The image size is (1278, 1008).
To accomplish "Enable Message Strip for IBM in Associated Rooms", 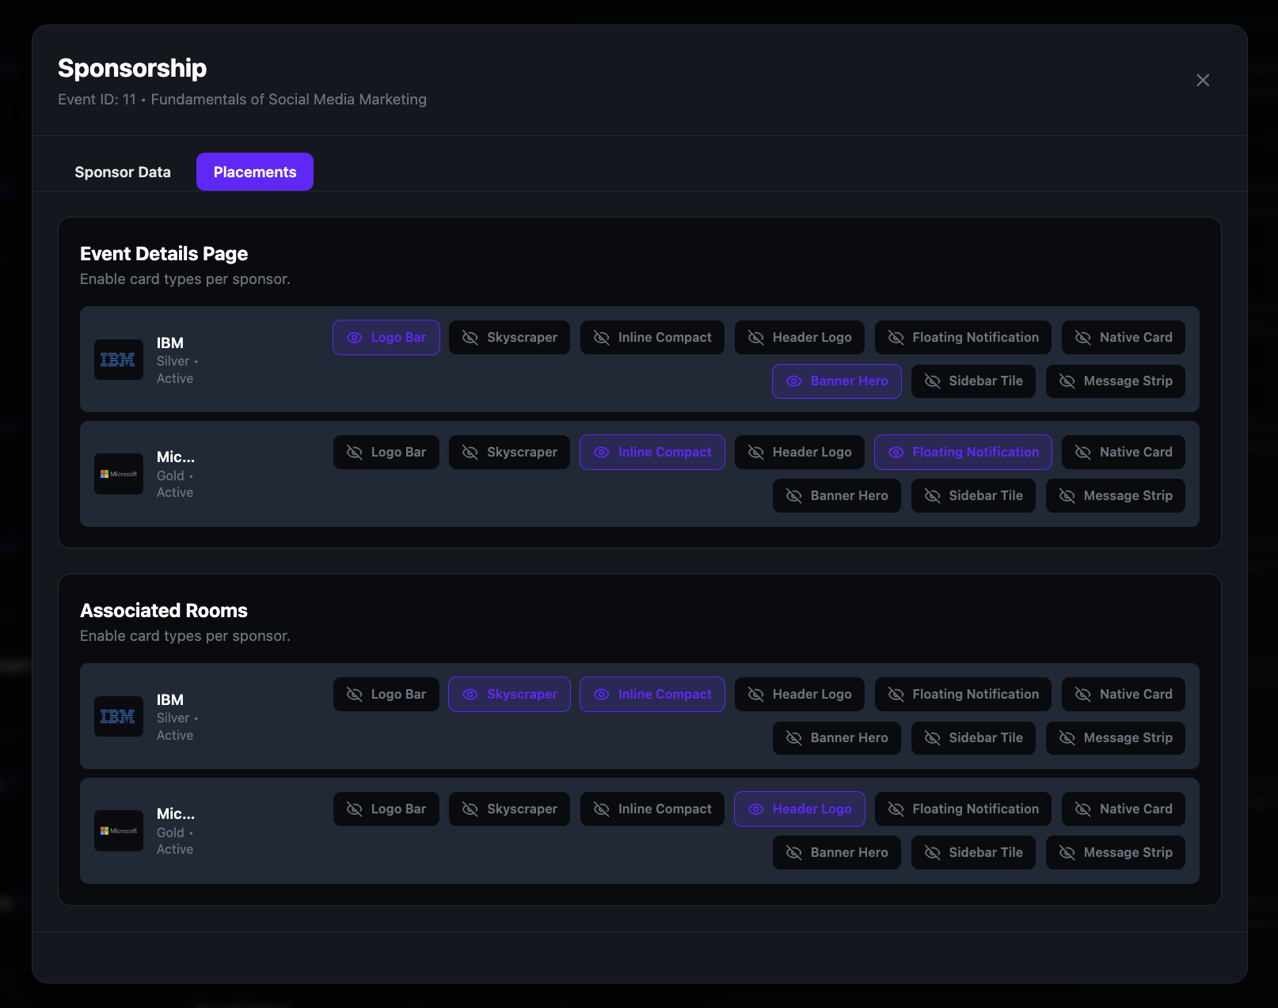I will click(x=1116, y=738).
